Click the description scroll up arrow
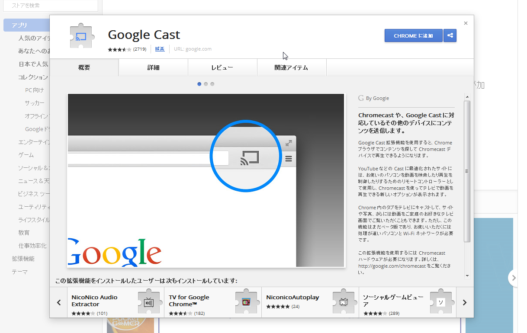 click(x=467, y=96)
